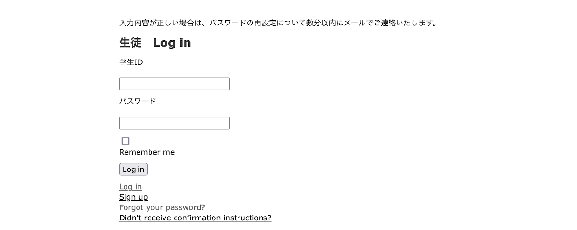The image size is (577, 230).
Task: Click the 学生ID field label
Action: pos(131,62)
